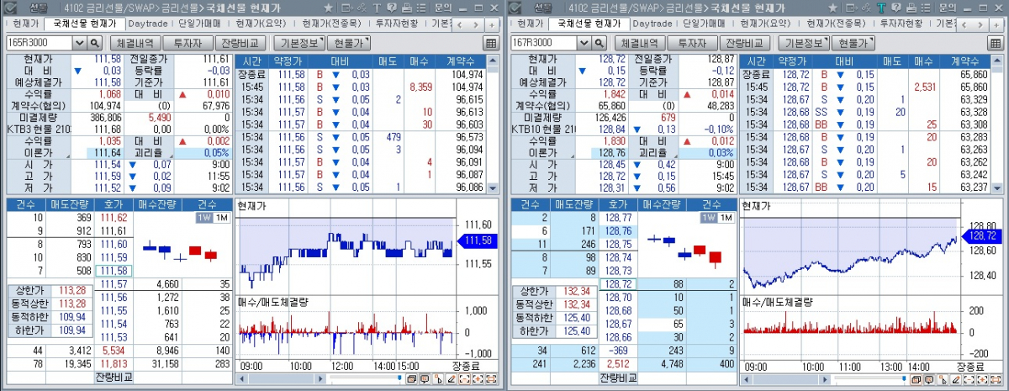Toggle the 1W period in left chart

click(203, 218)
